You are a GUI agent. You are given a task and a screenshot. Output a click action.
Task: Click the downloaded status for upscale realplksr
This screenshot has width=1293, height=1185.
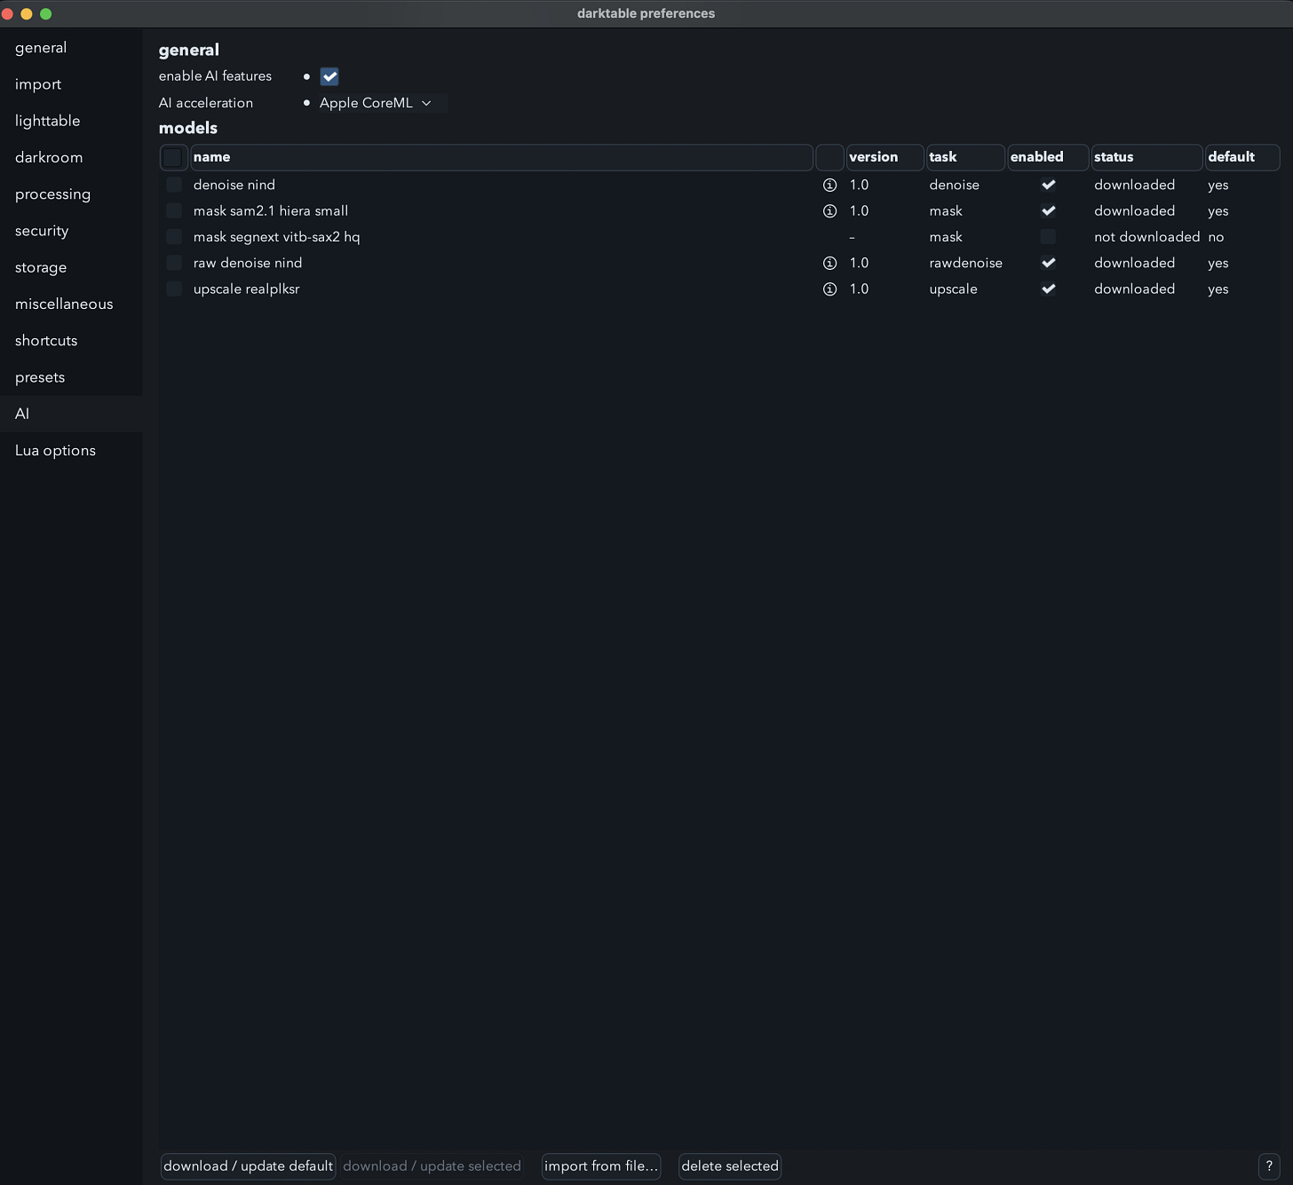(1135, 289)
